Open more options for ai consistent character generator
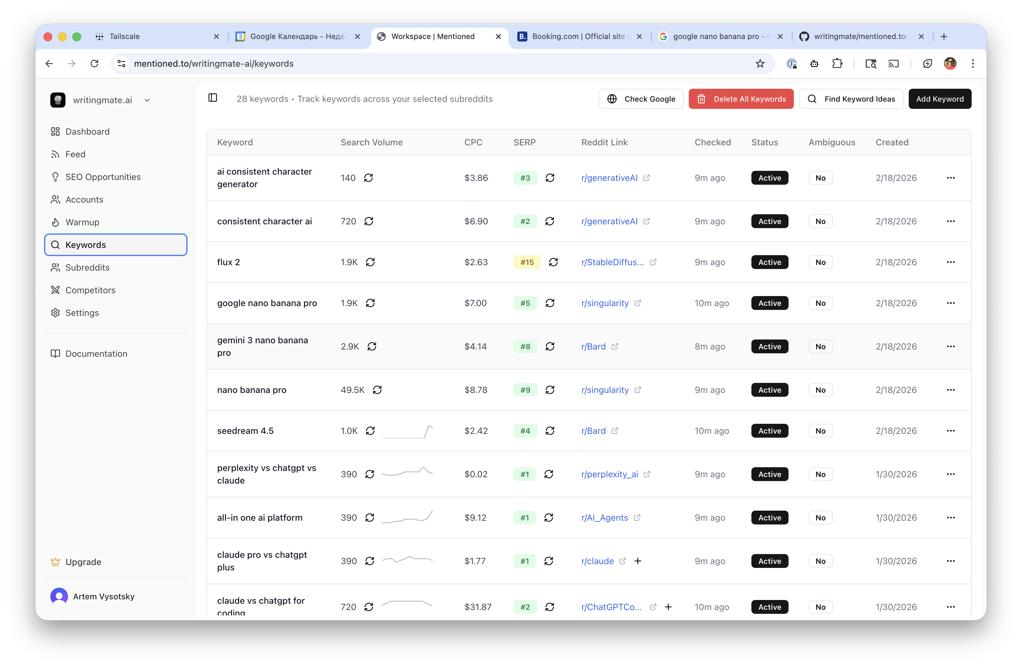The image size is (1022, 667). 951,178
